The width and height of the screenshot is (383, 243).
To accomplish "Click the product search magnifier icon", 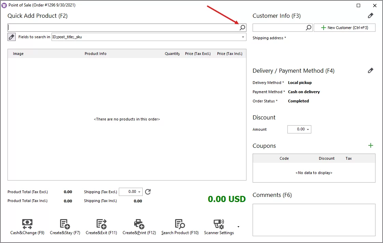I will pos(242,27).
